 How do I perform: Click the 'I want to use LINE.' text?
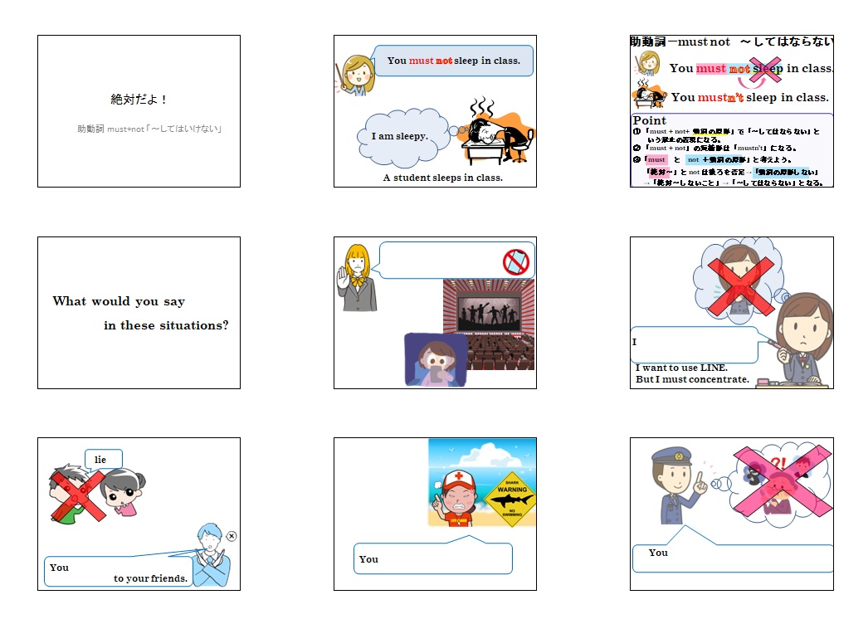click(x=680, y=368)
